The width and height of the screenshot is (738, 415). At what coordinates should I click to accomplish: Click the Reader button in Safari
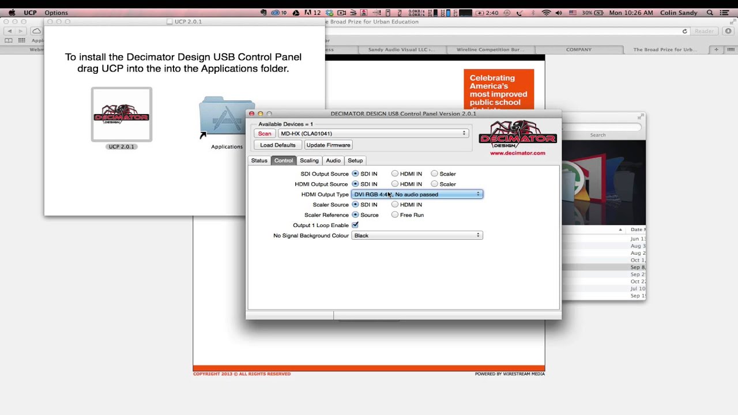tap(704, 31)
